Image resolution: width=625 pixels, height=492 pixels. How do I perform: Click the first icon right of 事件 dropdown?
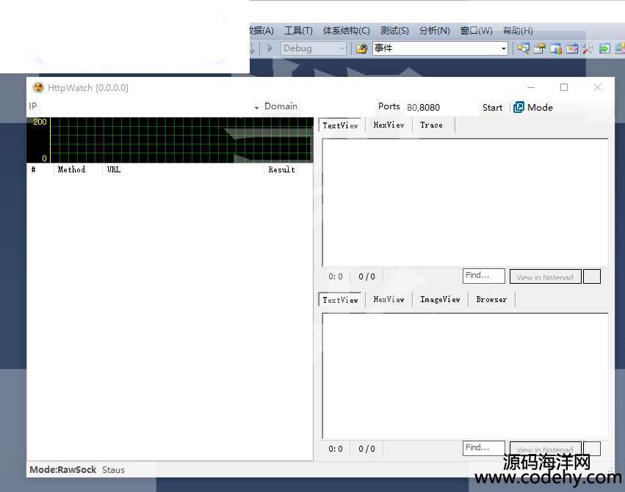click(523, 48)
